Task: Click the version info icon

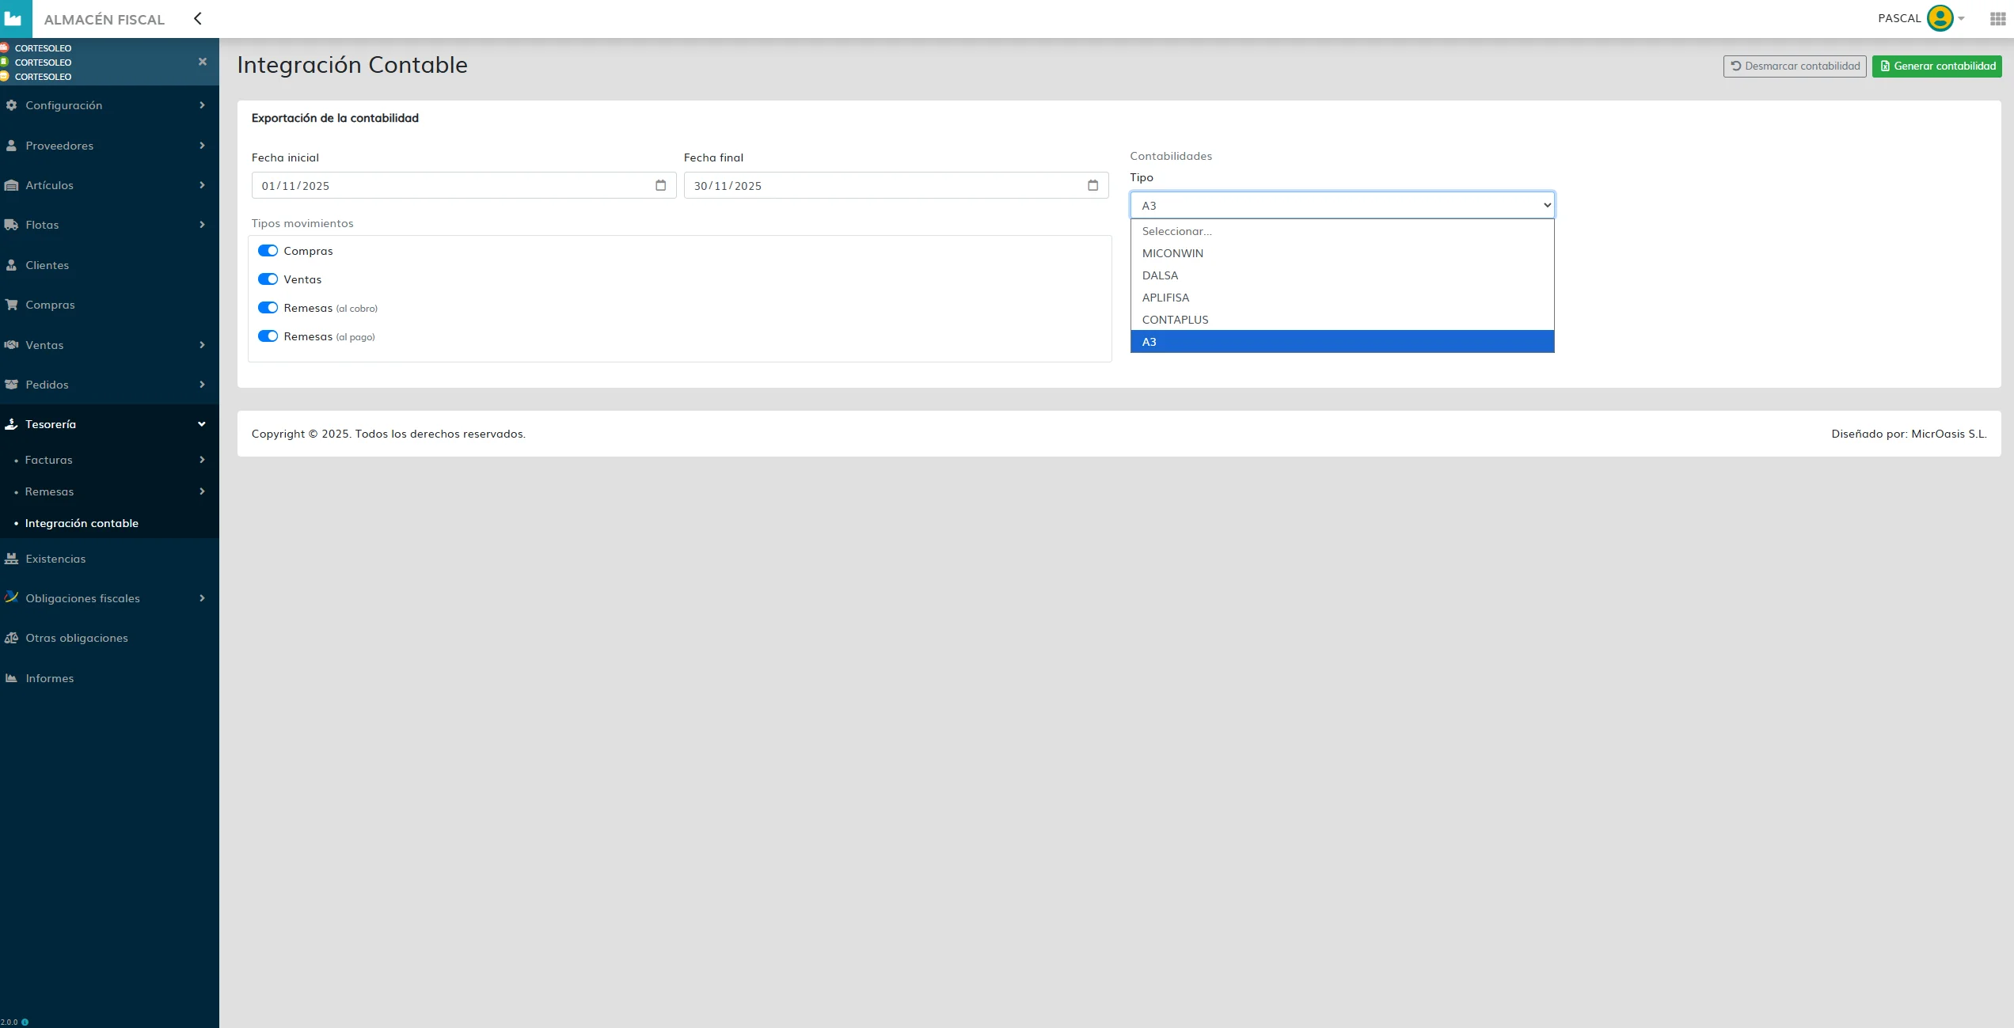Action: coord(25,1022)
